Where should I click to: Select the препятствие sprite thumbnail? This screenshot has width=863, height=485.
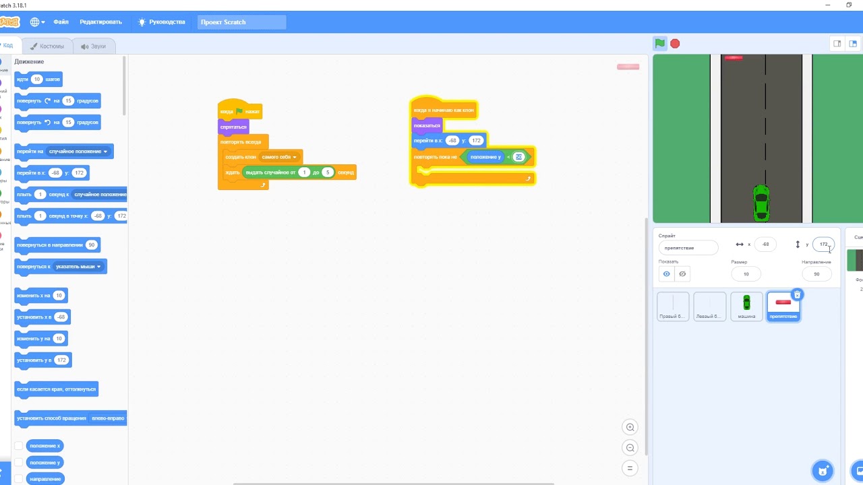tap(783, 306)
